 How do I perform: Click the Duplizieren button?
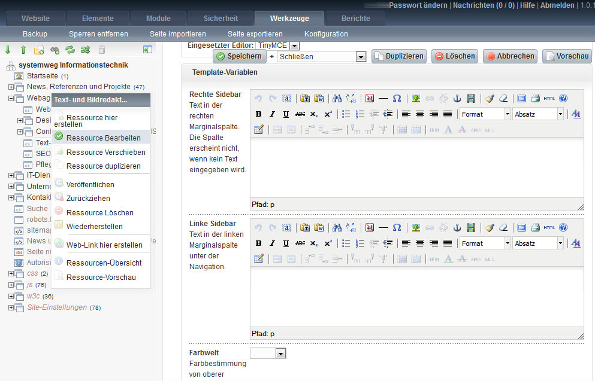pos(399,56)
